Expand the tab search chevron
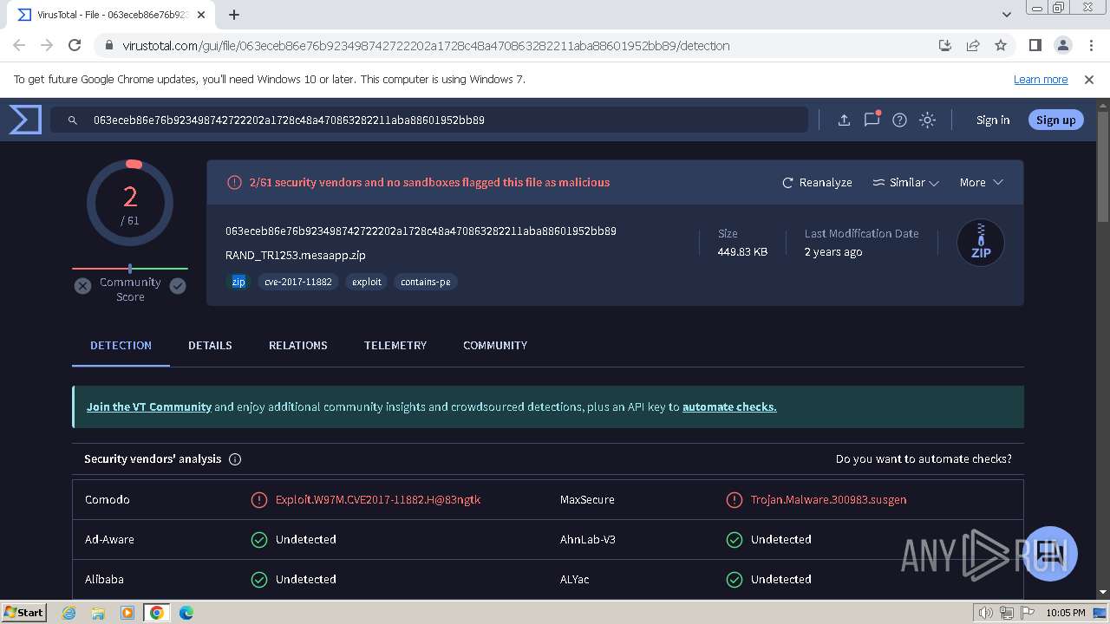 click(x=1007, y=15)
